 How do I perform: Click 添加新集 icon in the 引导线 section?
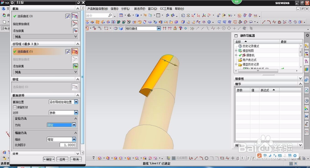76,66
